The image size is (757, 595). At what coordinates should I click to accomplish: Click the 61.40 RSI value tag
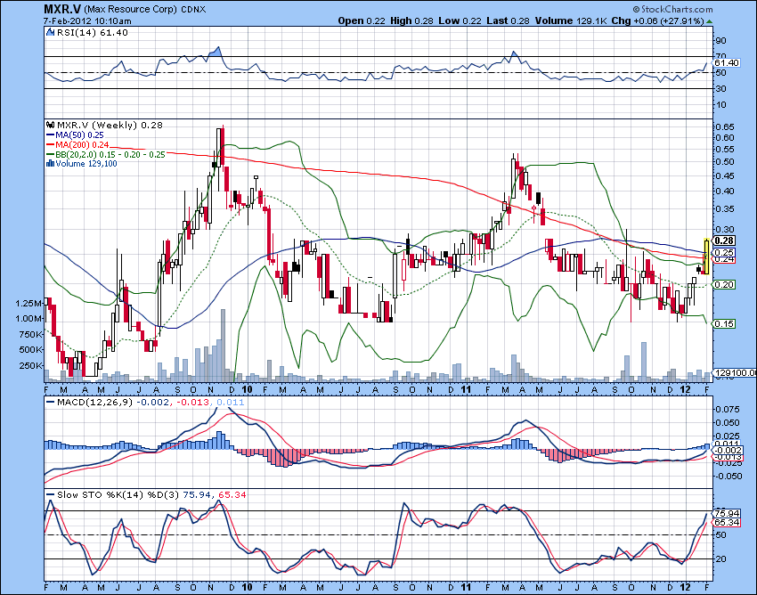(727, 62)
